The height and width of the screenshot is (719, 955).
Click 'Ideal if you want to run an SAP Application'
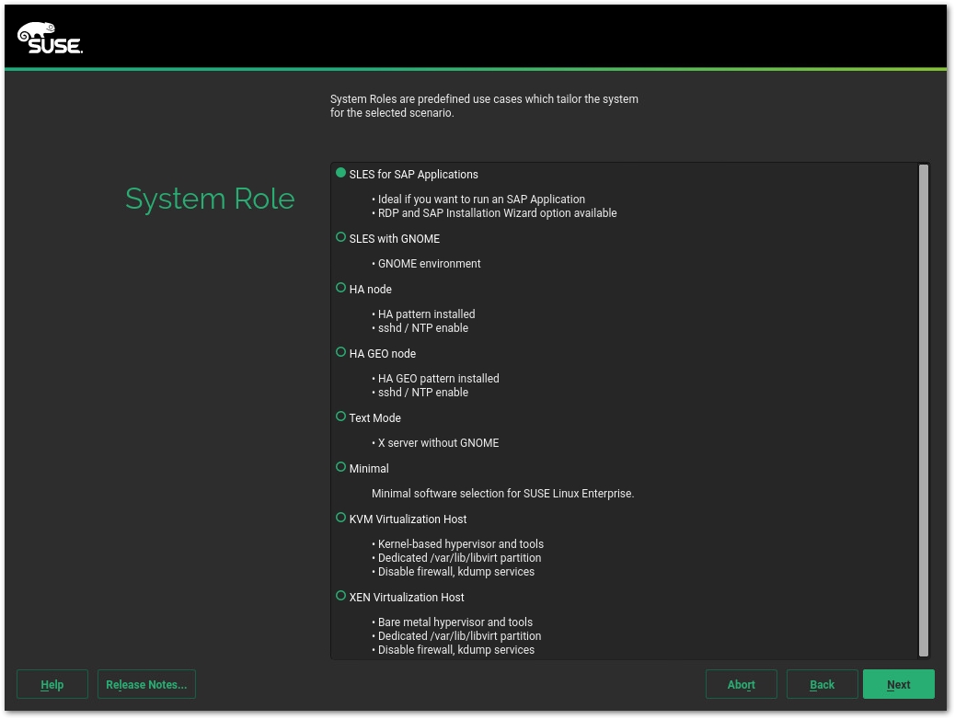(481, 200)
